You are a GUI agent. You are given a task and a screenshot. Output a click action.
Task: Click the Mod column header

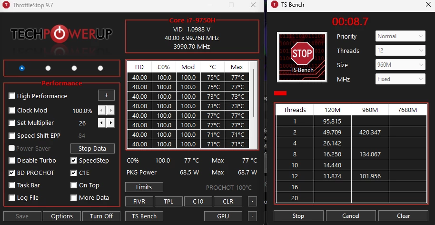coord(188,67)
